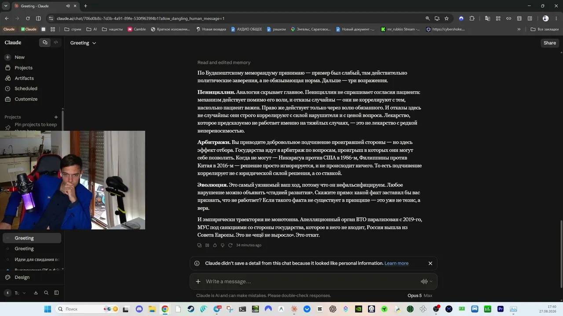563x316 pixels.
Task: Click the Share button
Action: click(550, 43)
